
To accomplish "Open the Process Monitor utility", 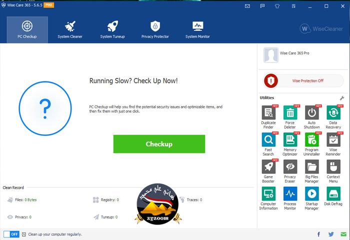I will click(290, 198).
